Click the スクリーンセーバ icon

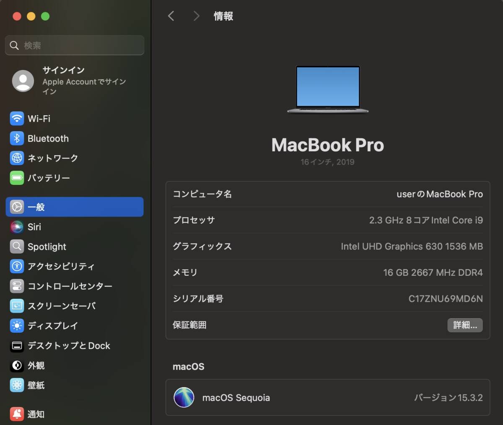click(x=17, y=306)
